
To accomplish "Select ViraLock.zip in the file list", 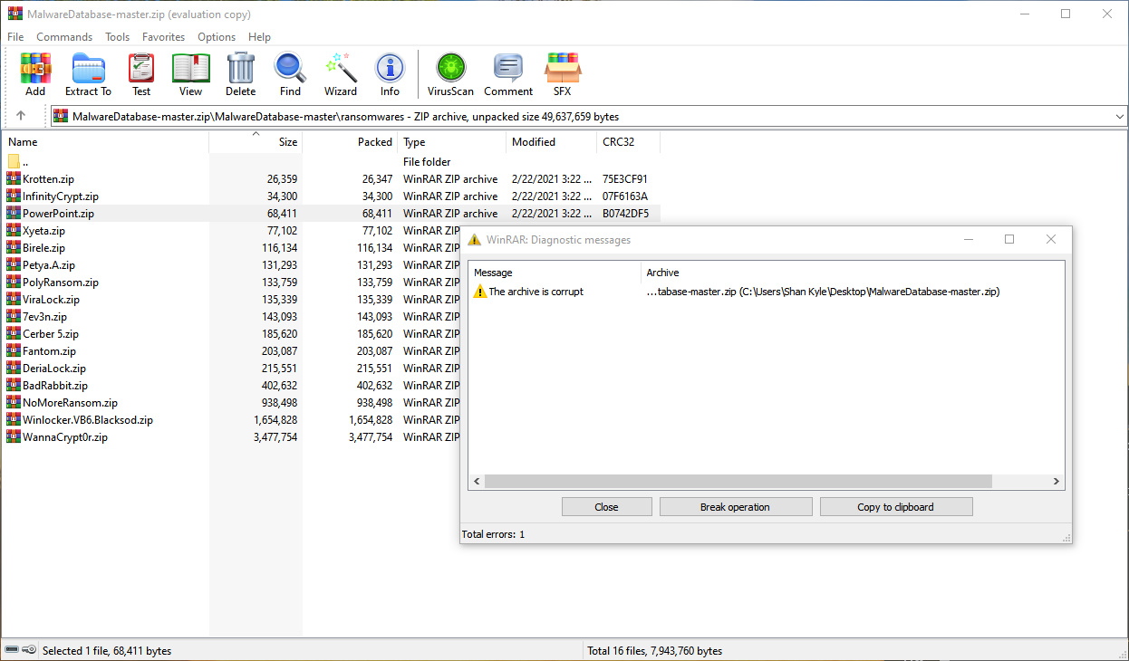I will click(51, 300).
